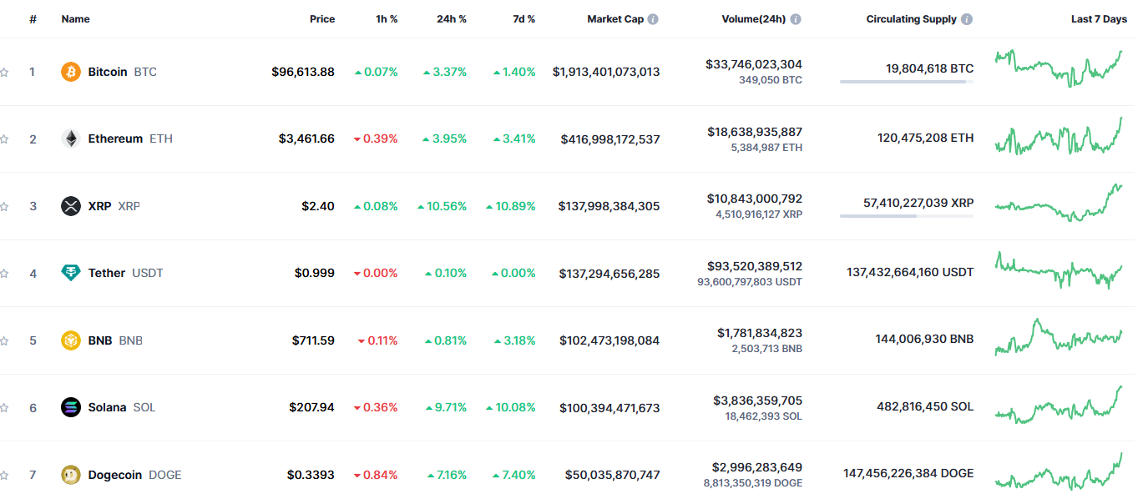Viewport: 1148px width, 499px height.
Task: Sort by 7d % column header
Action: [x=524, y=19]
